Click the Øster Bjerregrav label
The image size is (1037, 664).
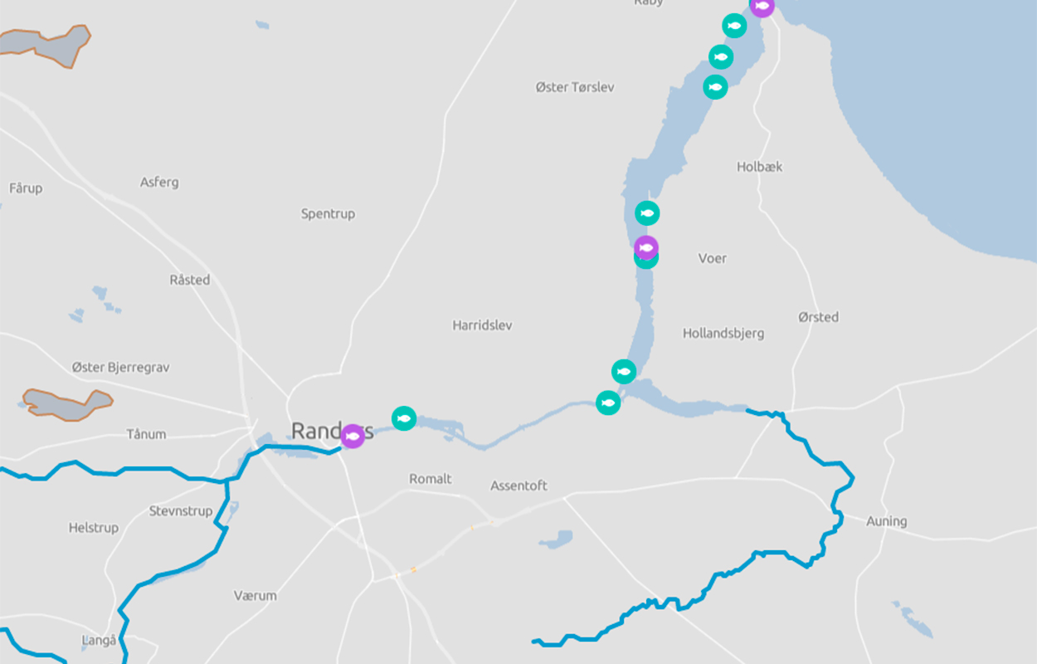(x=121, y=367)
